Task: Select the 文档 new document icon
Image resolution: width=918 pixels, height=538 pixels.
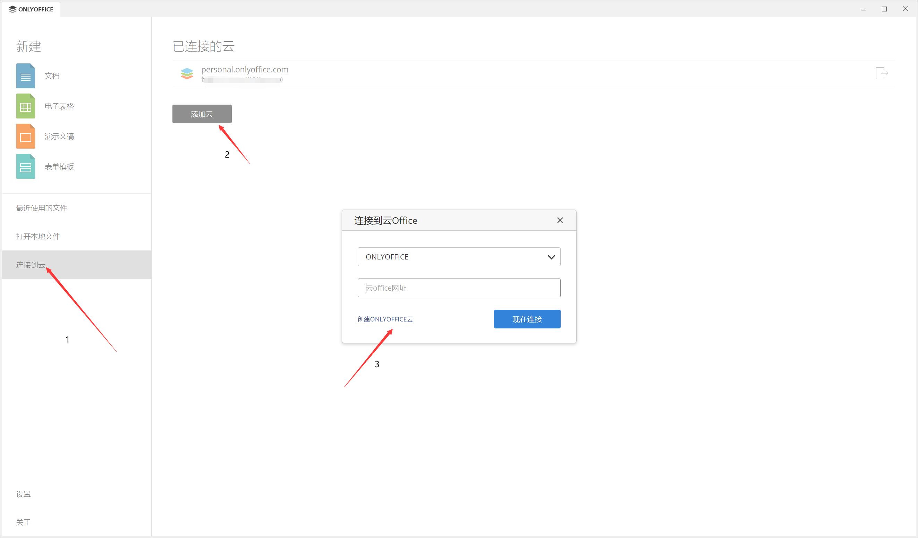Action: pos(25,76)
